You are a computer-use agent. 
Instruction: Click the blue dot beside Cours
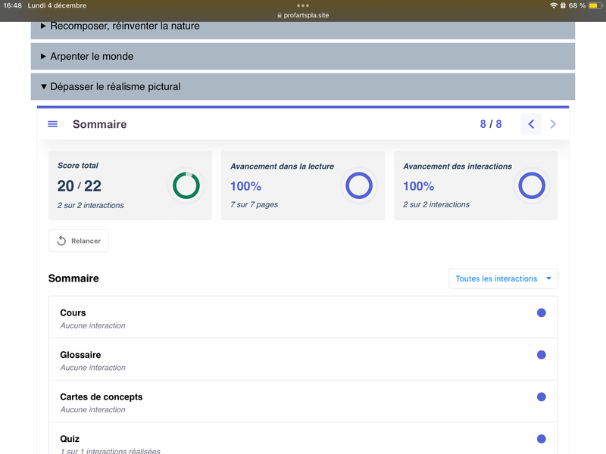click(541, 313)
